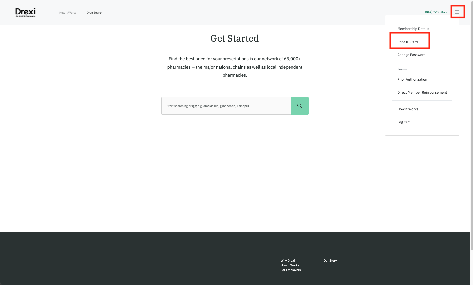This screenshot has height=285, width=473.
Task: Go to Drug Search in top navigation
Action: (94, 13)
